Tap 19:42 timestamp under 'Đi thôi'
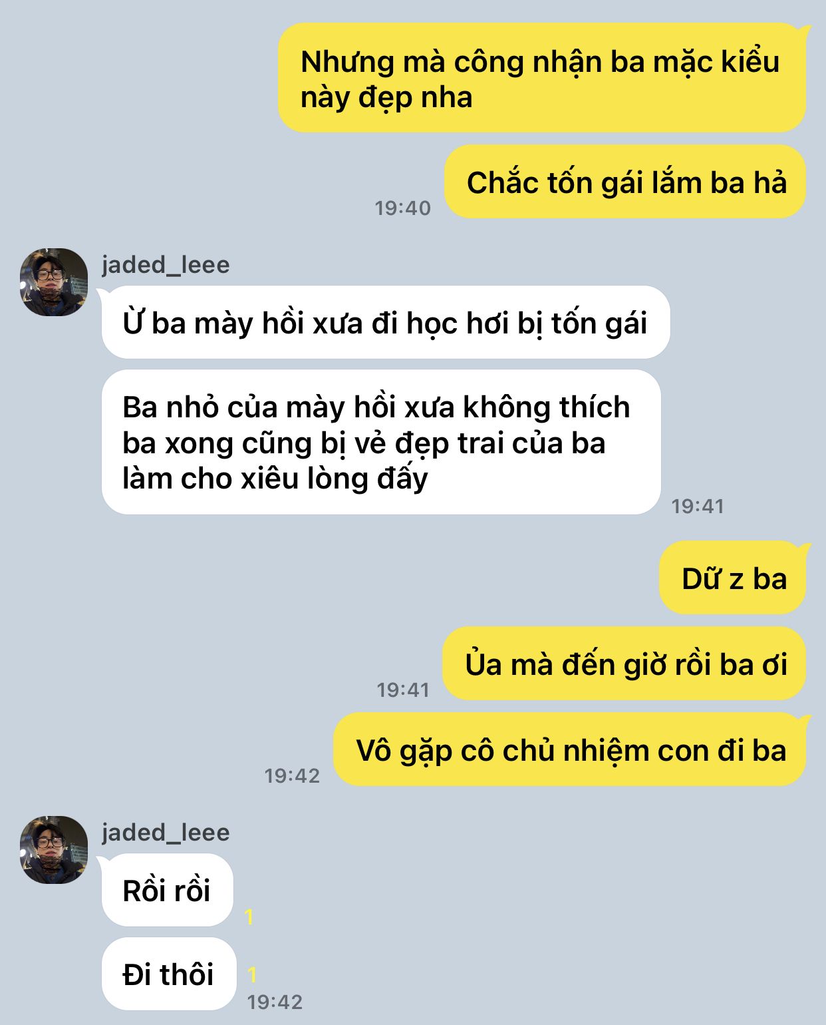Image resolution: width=826 pixels, height=1025 pixels. (275, 1002)
